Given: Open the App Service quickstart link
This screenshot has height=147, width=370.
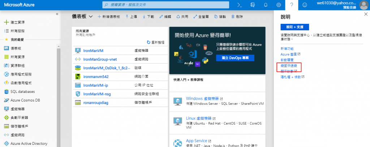Looking at the screenshot, I should coord(196,141).
